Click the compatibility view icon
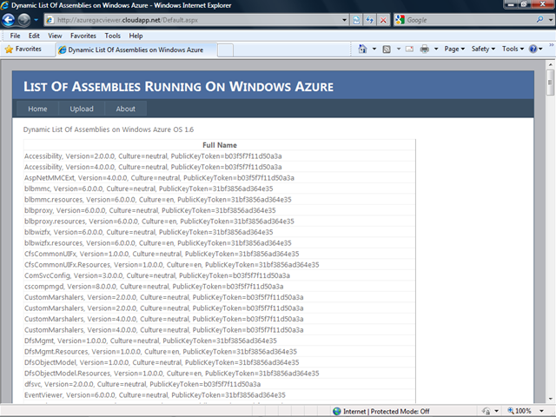This screenshot has height=417, width=556. (x=356, y=20)
